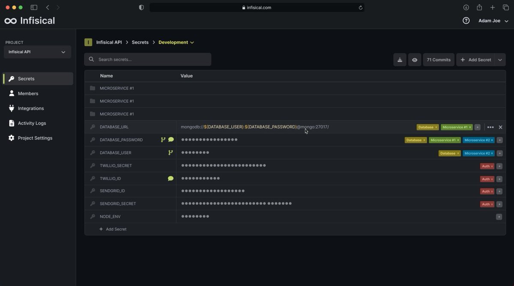Open the three-dots menu on DATABASE_URL row
Viewport: 514px width, 286px height.
click(x=490, y=127)
